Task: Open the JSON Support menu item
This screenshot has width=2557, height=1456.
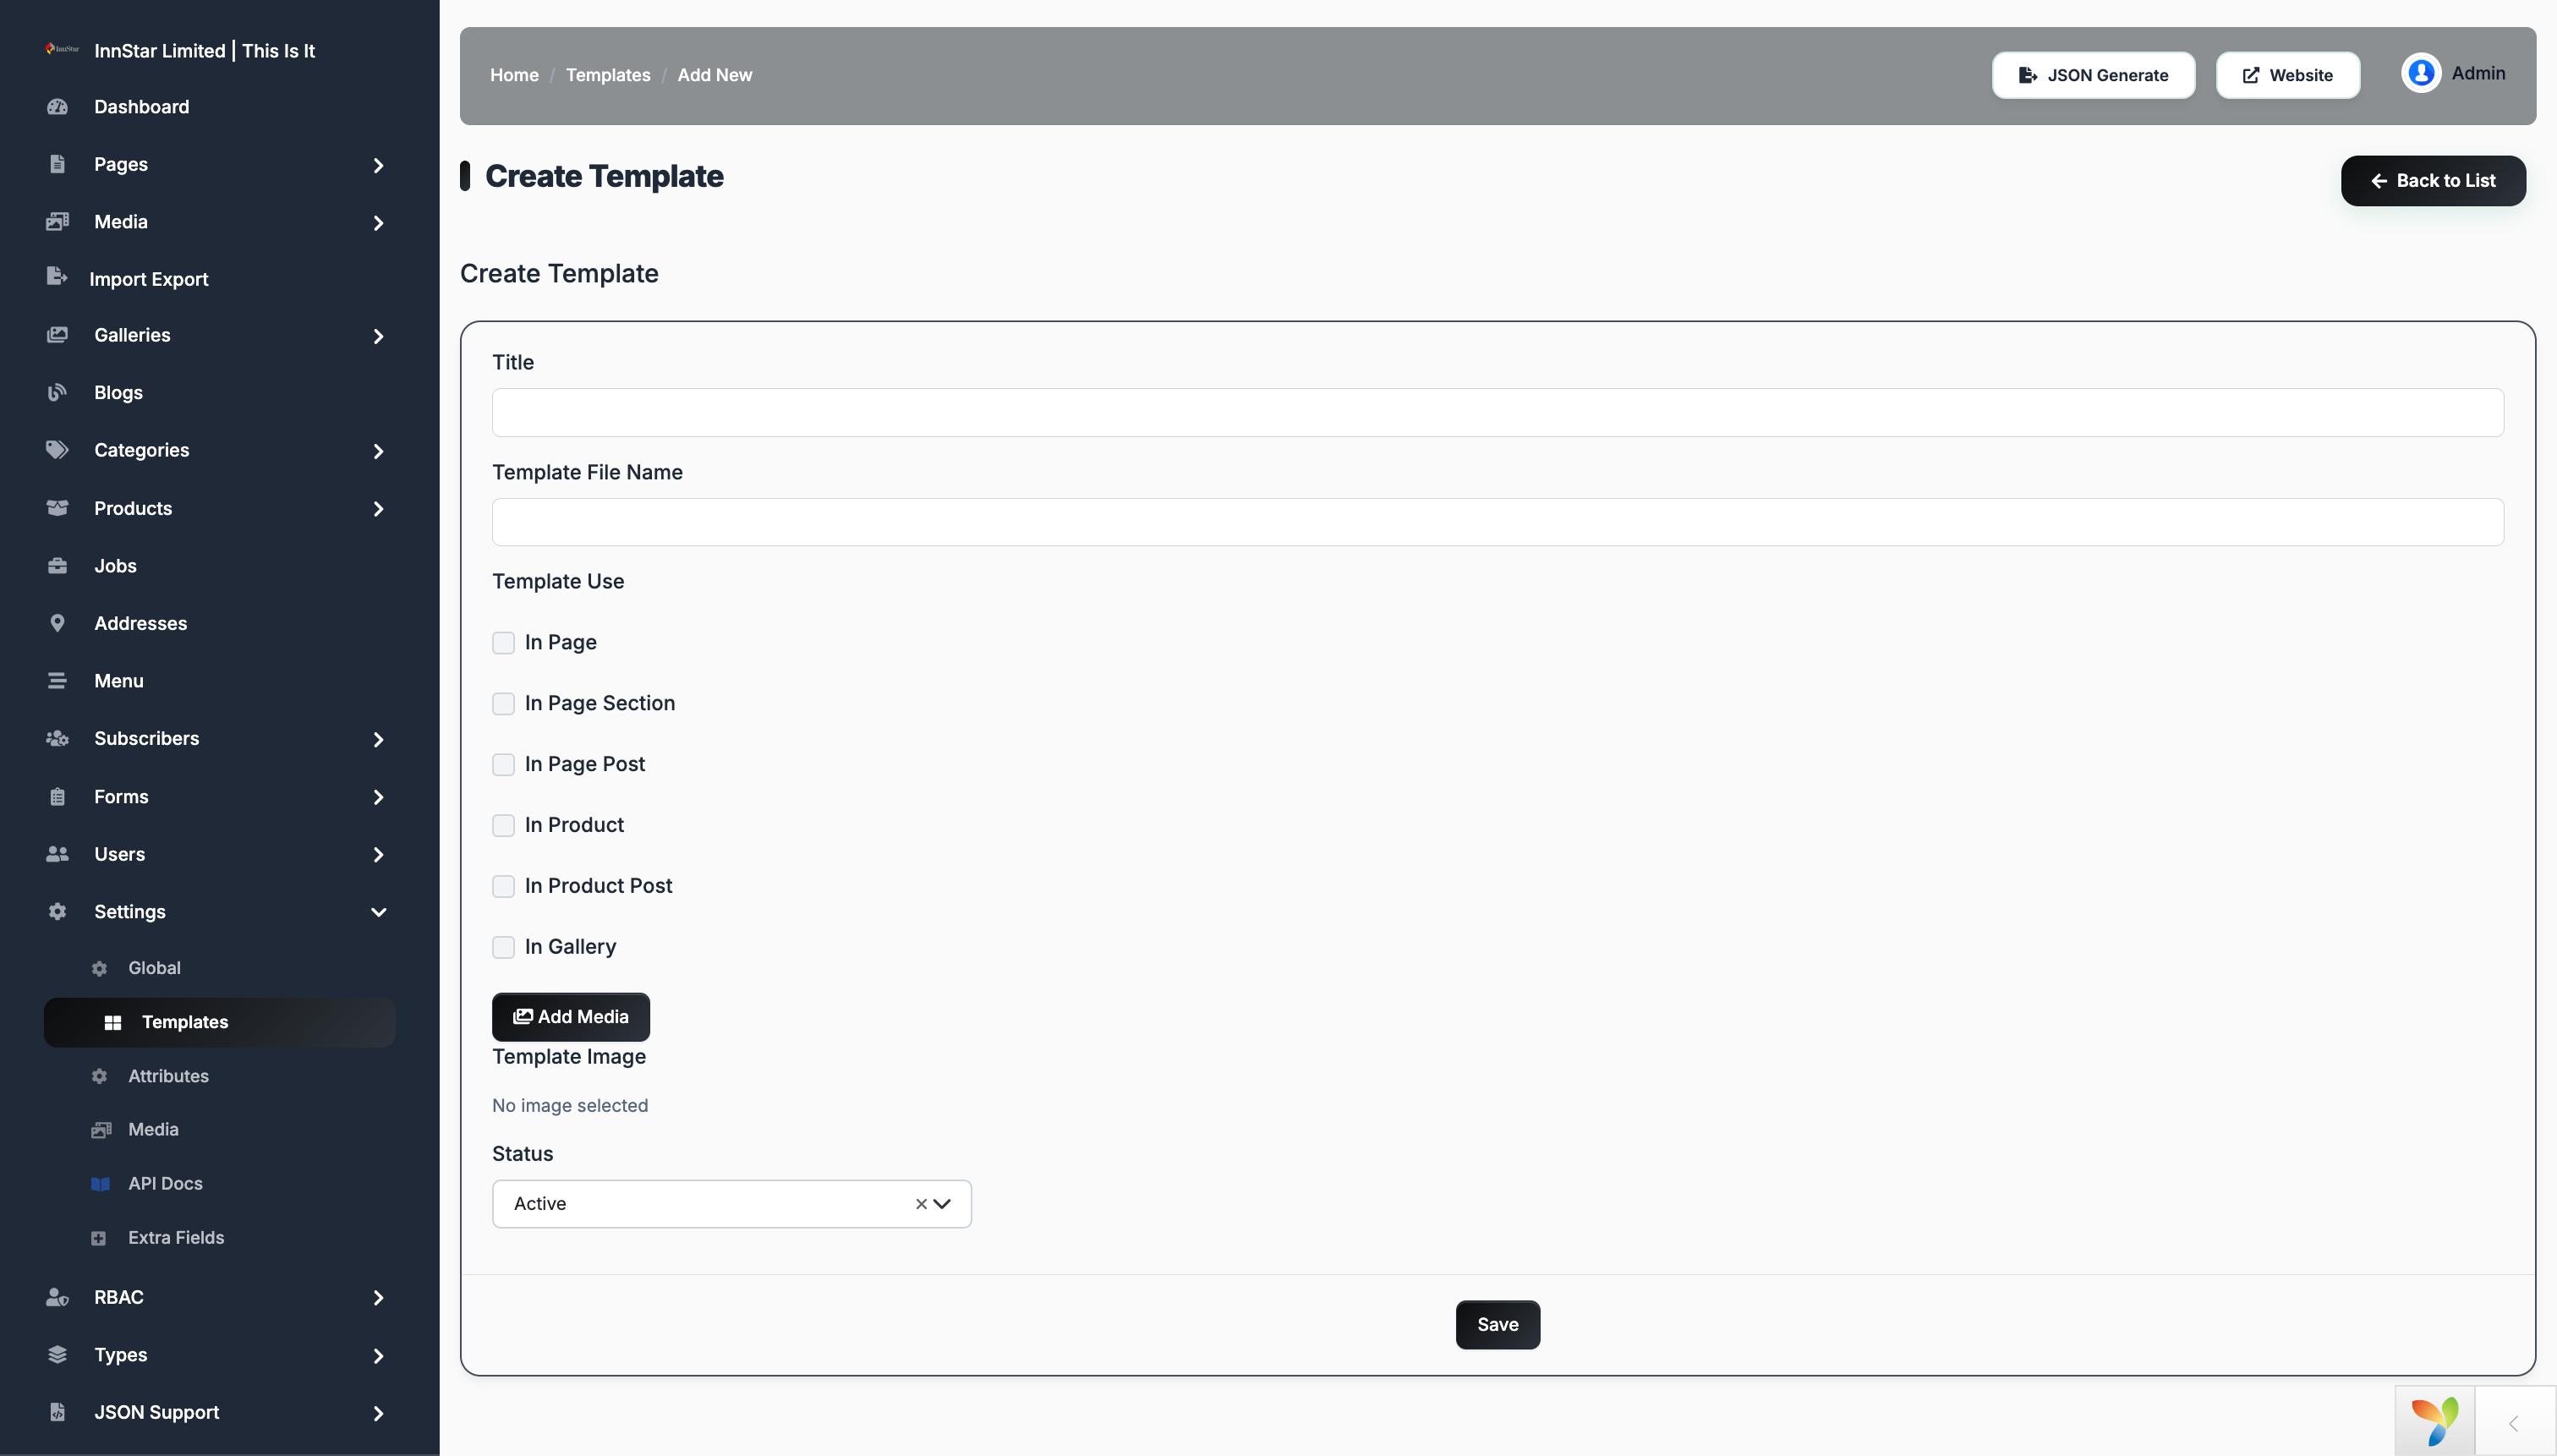Action: 220,1412
